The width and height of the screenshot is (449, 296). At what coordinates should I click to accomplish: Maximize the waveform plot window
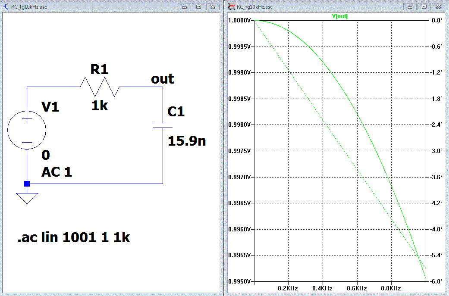click(x=424, y=6)
